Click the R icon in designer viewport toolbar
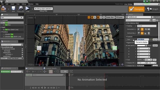Screen dimensions: 160x90 95,17
